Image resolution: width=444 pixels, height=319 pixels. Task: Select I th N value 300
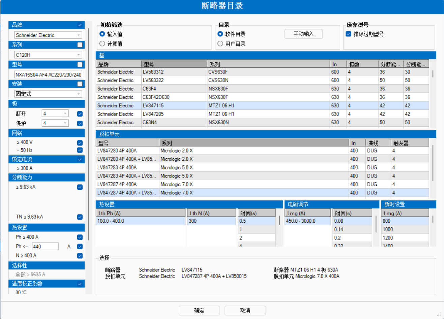click(x=211, y=221)
